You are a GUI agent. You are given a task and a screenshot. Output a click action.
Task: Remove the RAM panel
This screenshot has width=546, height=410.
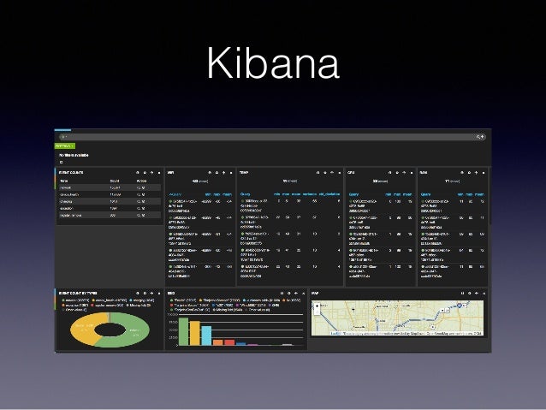click(x=484, y=173)
